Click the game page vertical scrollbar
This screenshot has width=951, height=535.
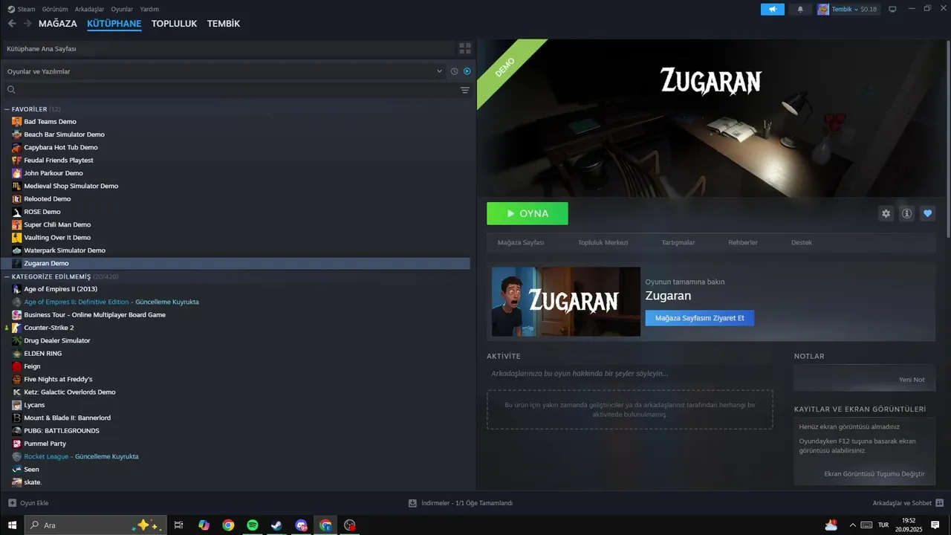(x=948, y=137)
